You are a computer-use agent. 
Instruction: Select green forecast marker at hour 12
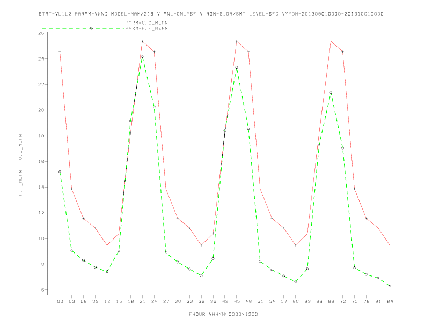coord(107,271)
